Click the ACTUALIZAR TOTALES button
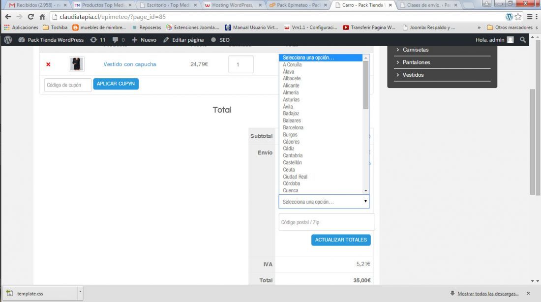The width and height of the screenshot is (541, 302). pyautogui.click(x=341, y=240)
